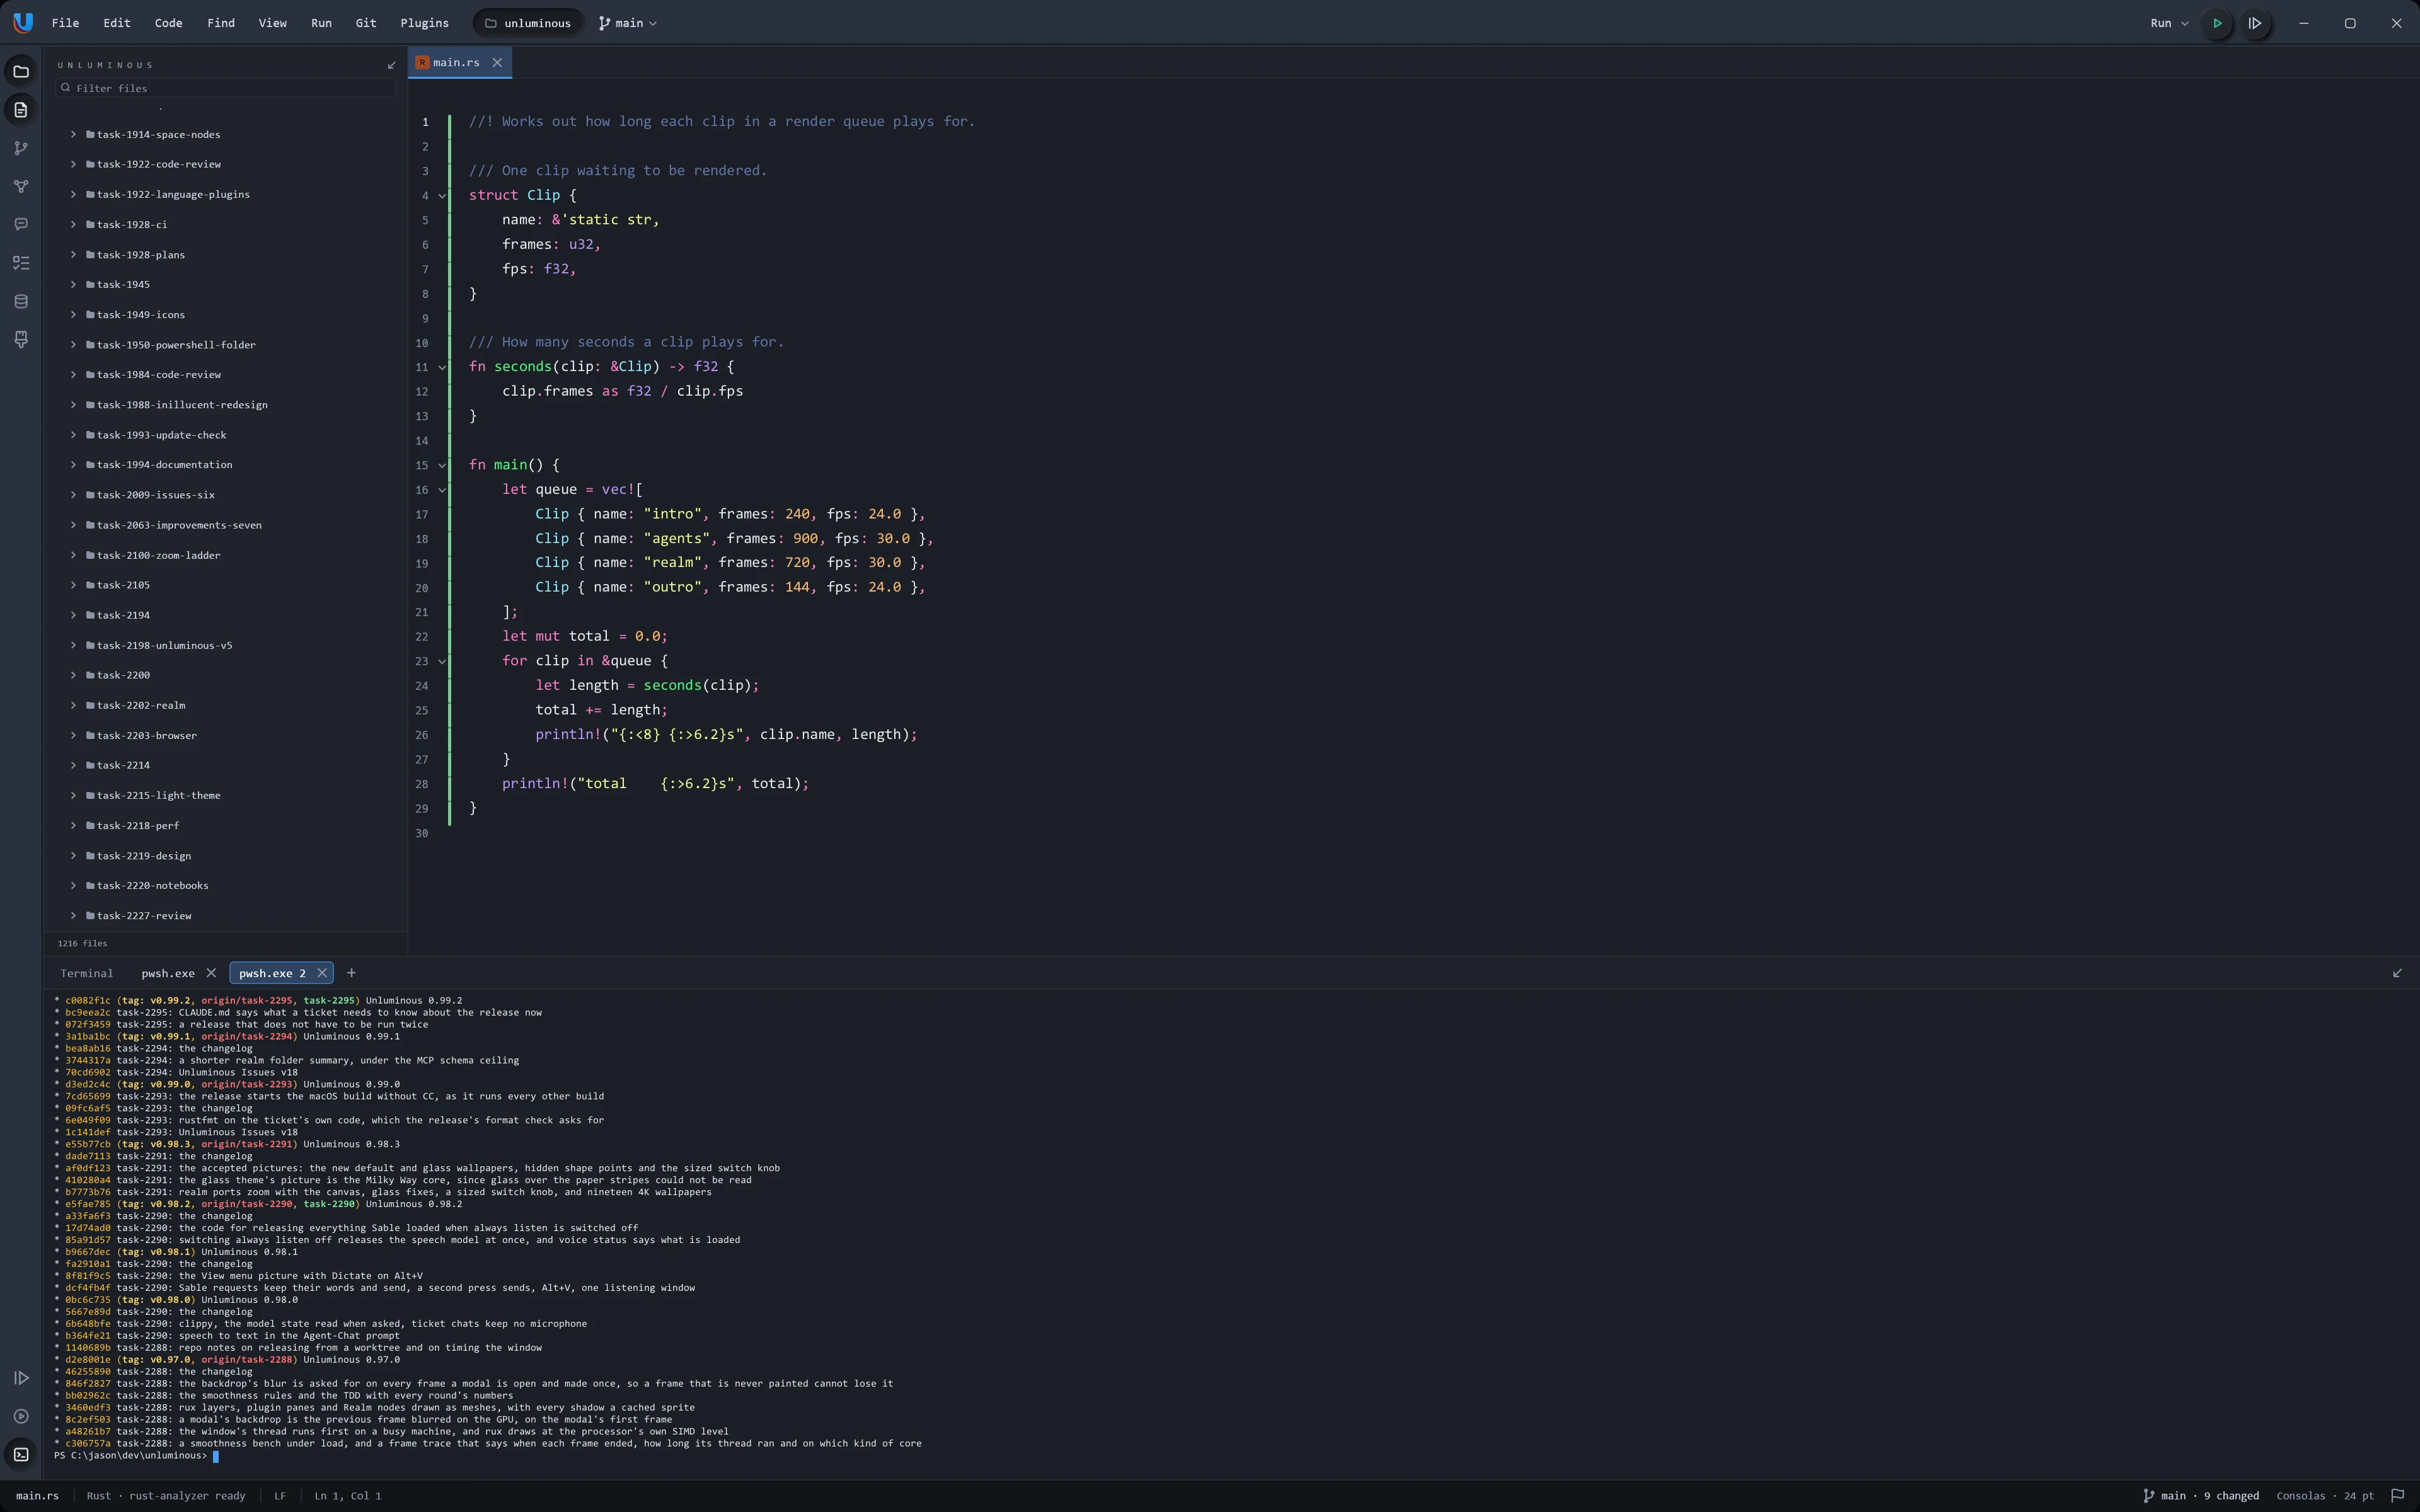Click the Rust file icon on main.rs tab
The height and width of the screenshot is (1512, 2420).
pyautogui.click(x=422, y=63)
